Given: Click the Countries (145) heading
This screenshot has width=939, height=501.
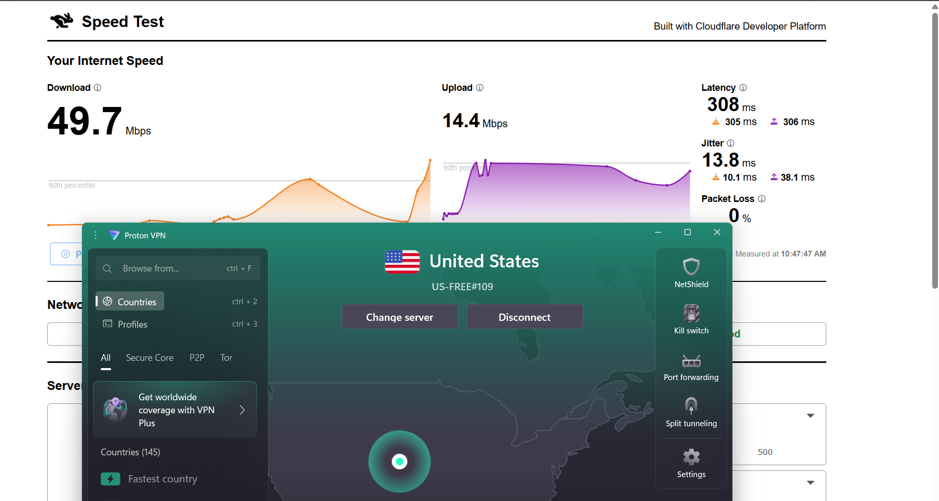Looking at the screenshot, I should point(130,452).
